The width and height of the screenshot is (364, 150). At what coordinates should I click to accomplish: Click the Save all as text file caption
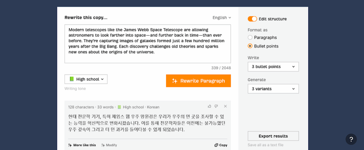tap(266, 145)
